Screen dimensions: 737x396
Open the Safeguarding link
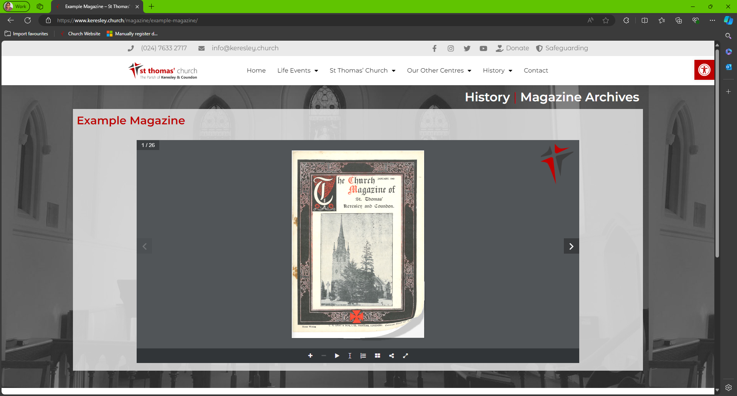pyautogui.click(x=562, y=48)
